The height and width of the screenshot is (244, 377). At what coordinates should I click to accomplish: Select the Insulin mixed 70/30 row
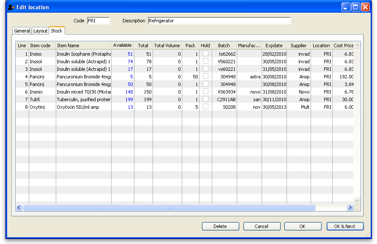[83, 92]
